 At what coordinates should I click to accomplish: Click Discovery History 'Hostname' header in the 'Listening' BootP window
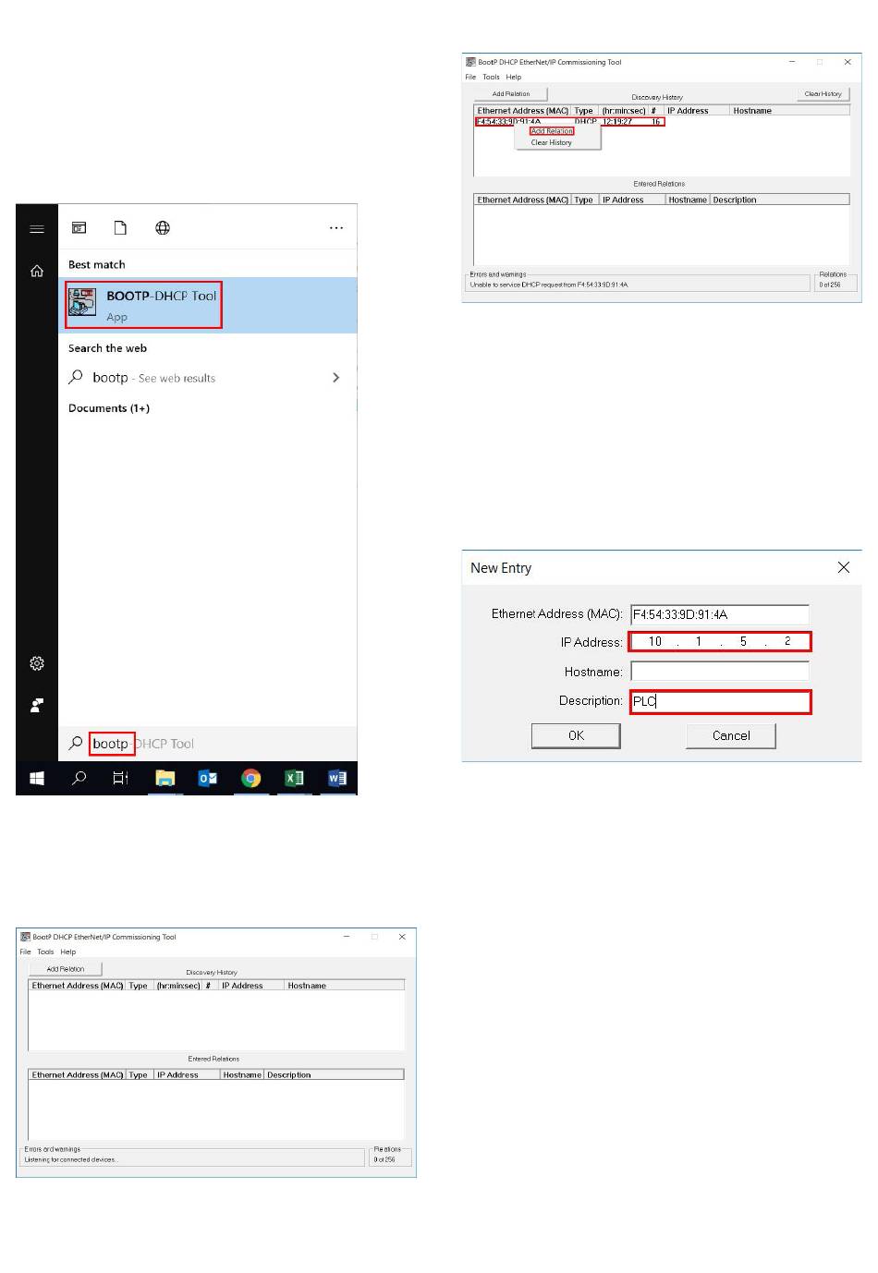coord(307,986)
